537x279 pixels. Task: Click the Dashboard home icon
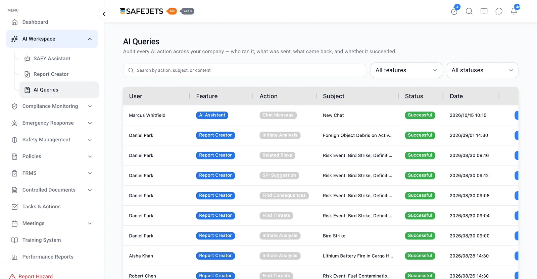(x=14, y=22)
